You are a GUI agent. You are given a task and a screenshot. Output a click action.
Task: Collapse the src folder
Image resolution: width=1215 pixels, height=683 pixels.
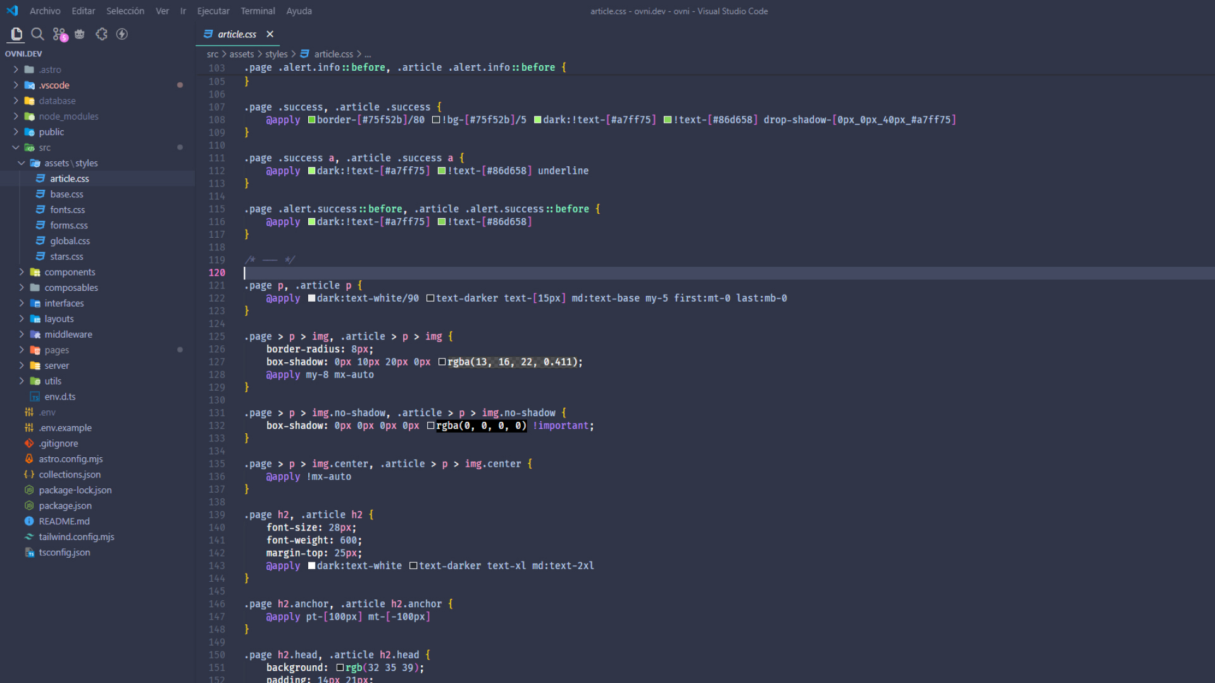(x=16, y=147)
